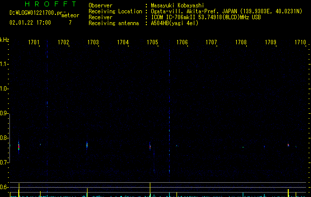Click the kHz axis unit label
Viewport: 311px width, 197px height.
pos(4,40)
